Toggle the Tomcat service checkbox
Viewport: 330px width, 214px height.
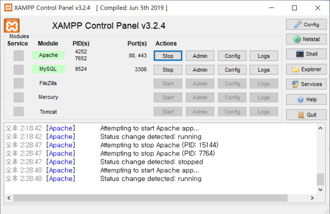pyautogui.click(x=19, y=111)
